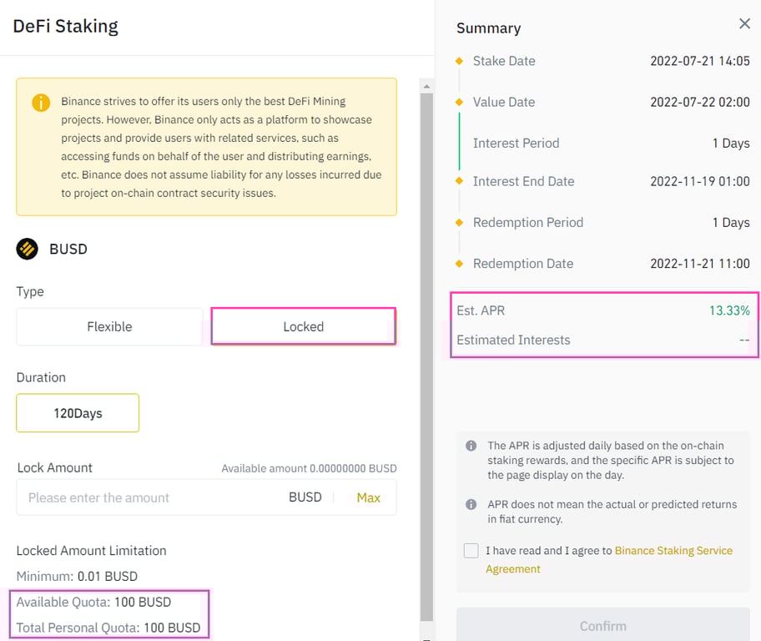The image size is (761, 641).
Task: Open the Binance Staking Service Agreement
Action: (673, 551)
